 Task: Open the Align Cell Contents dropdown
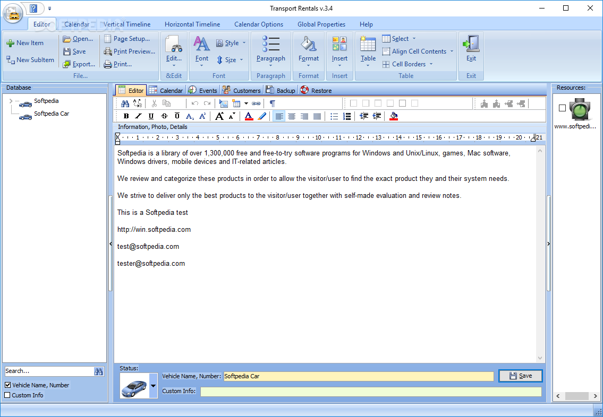[418, 51]
